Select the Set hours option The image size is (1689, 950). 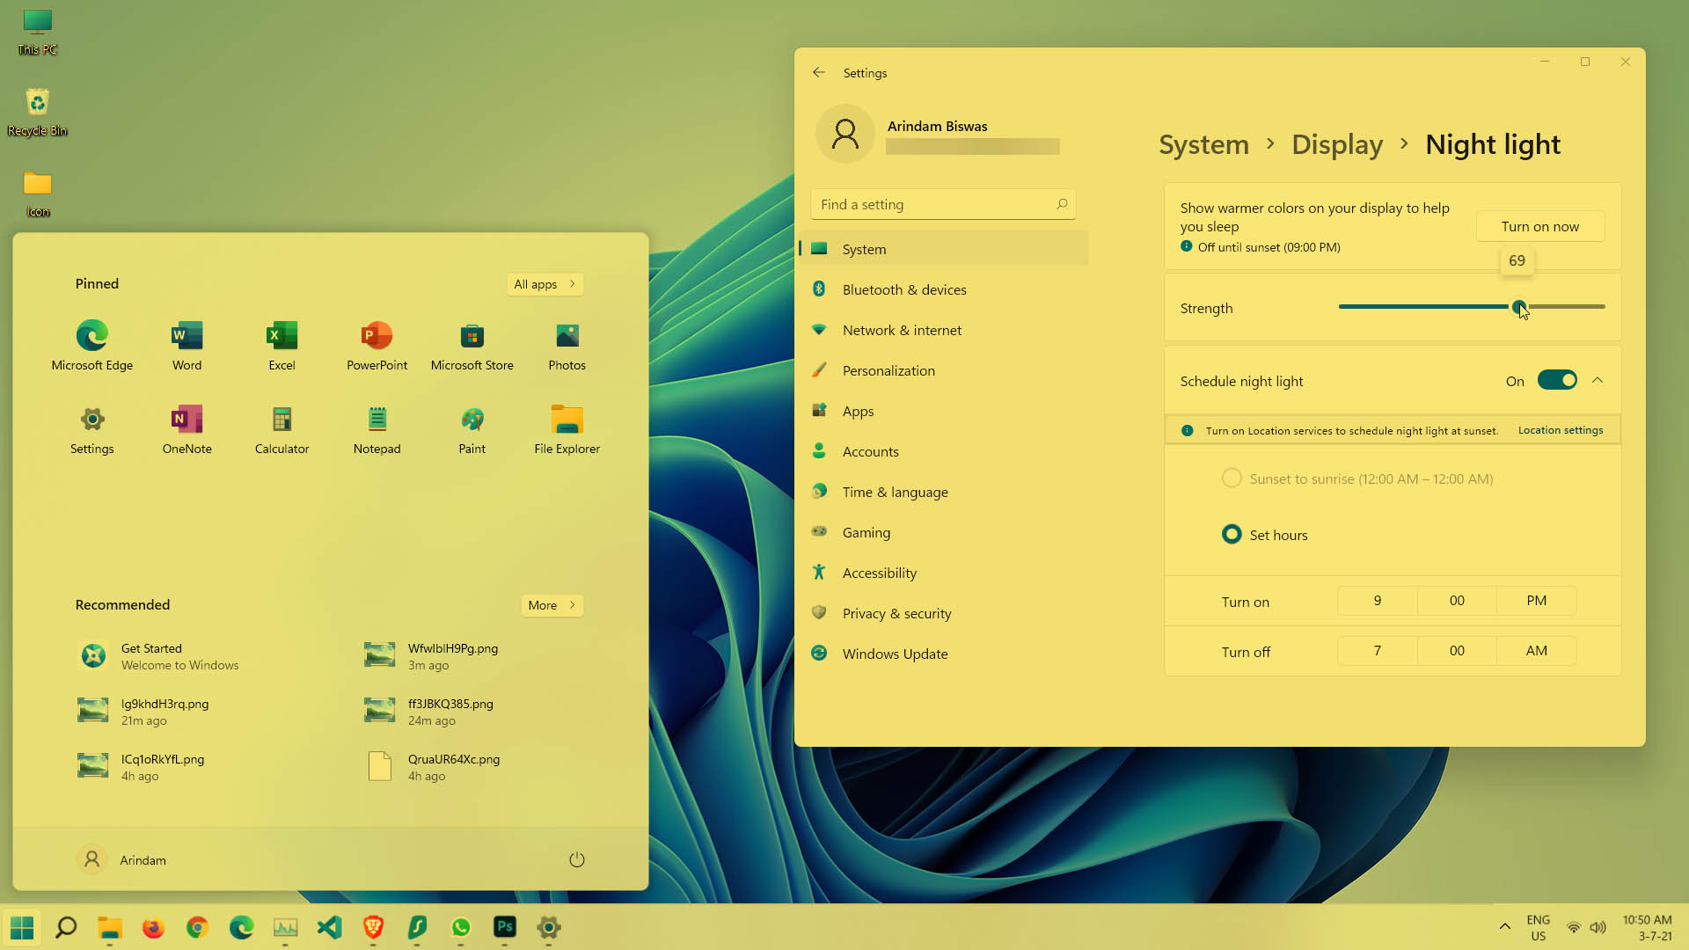point(1231,534)
